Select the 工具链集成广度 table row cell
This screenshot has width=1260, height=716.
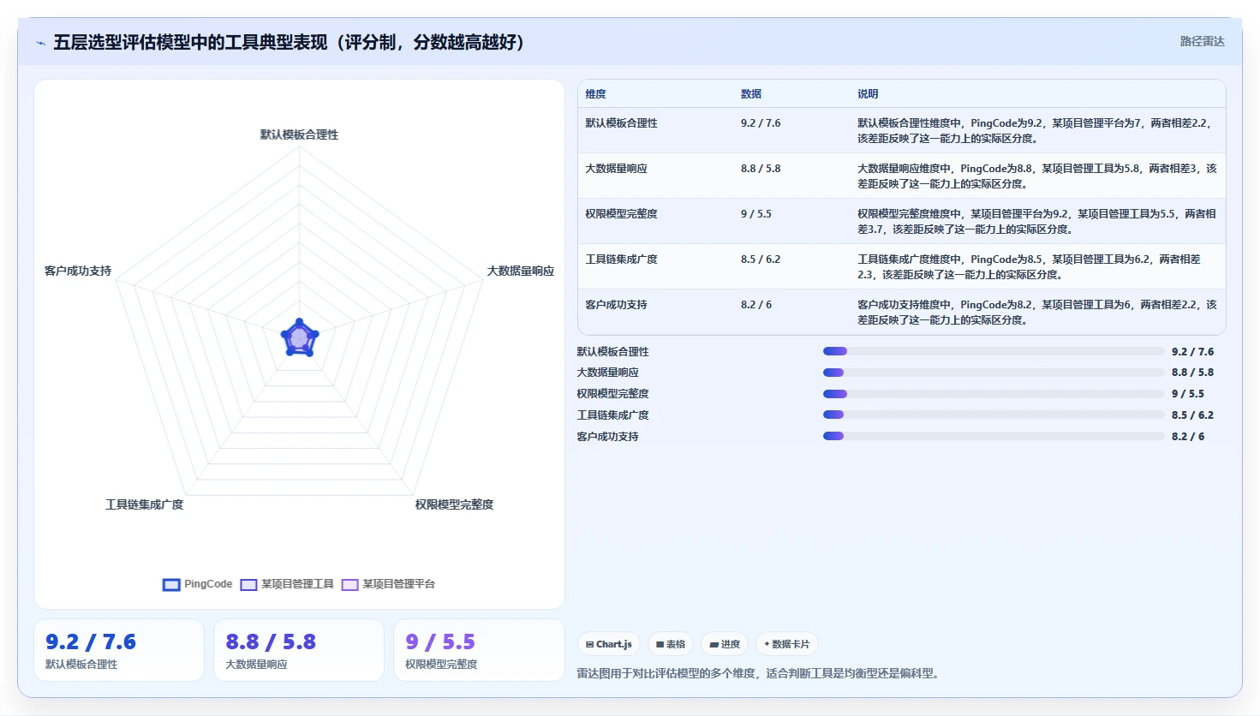pos(621,260)
